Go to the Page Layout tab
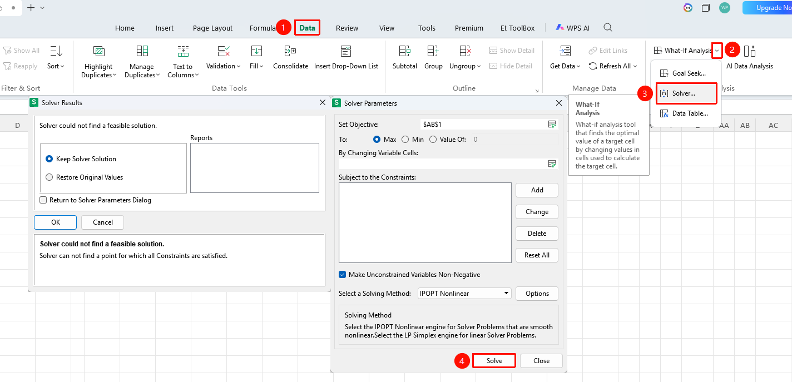Viewport: 792px width, 382px height. pos(212,28)
